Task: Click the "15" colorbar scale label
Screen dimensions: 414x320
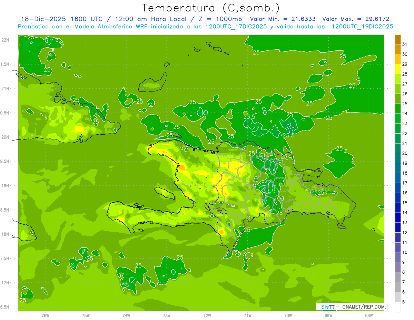Action: pos(405,203)
